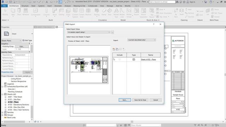Click the Room Separator tool
This screenshot has width=226, height=127.
143,13
